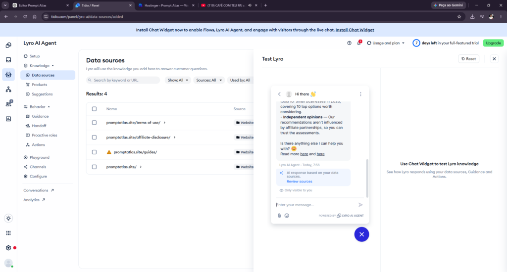Click the Review sources link in chat

(x=300, y=181)
